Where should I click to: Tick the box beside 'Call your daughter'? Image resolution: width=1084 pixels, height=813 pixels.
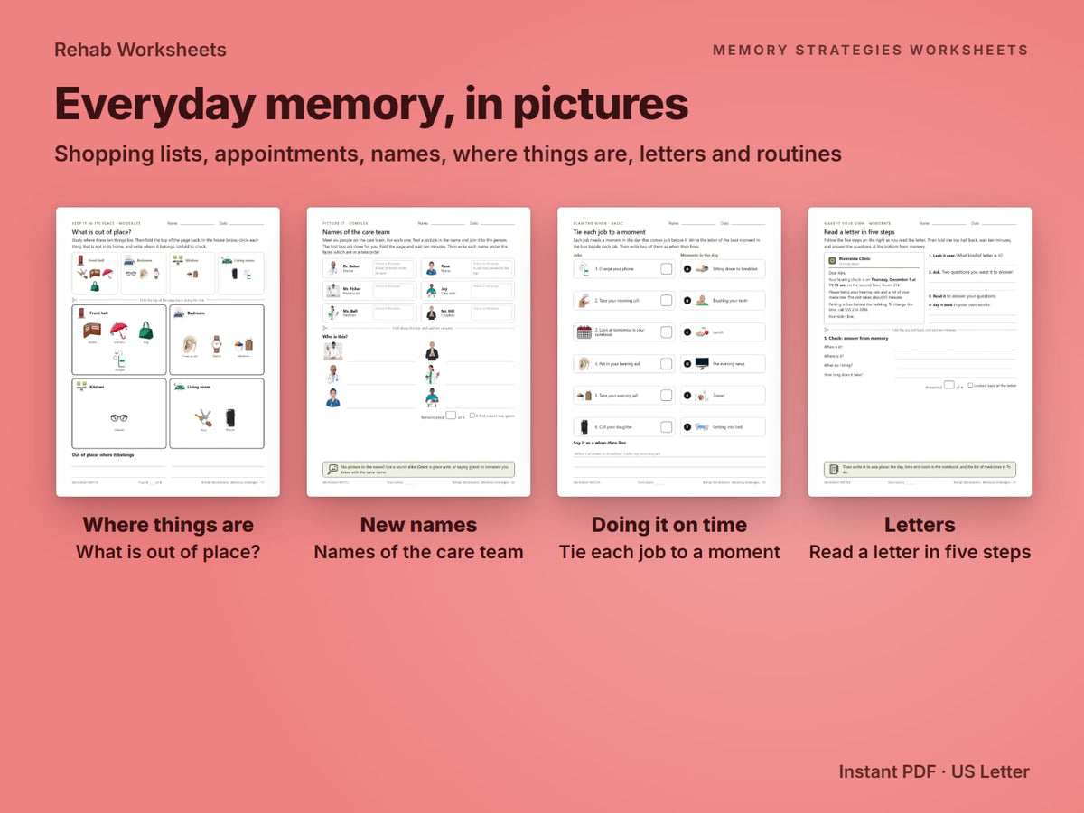pyautogui.click(x=667, y=427)
